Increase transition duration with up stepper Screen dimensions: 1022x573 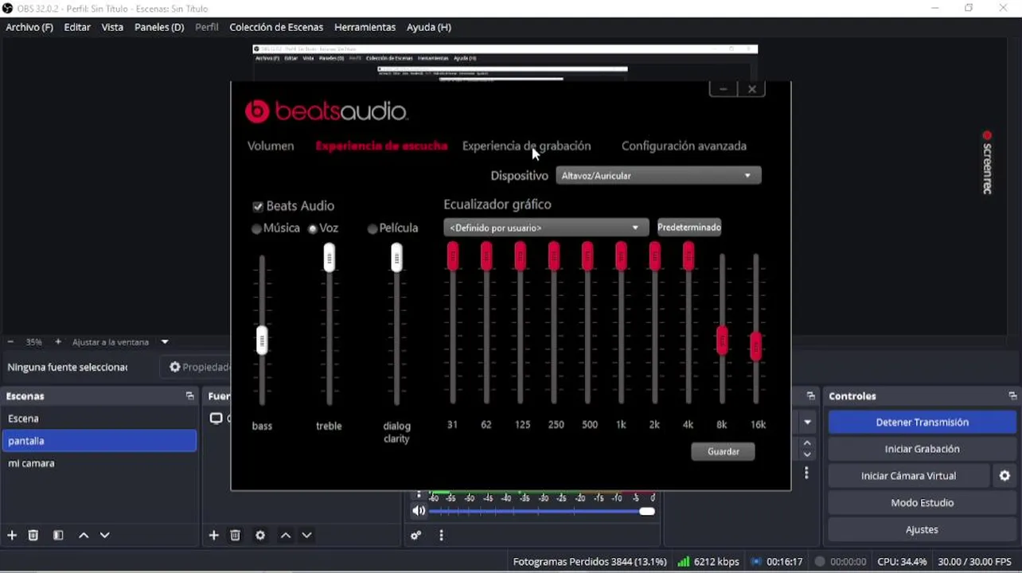(x=808, y=443)
